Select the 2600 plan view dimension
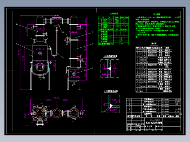 (x=57, y=98)
